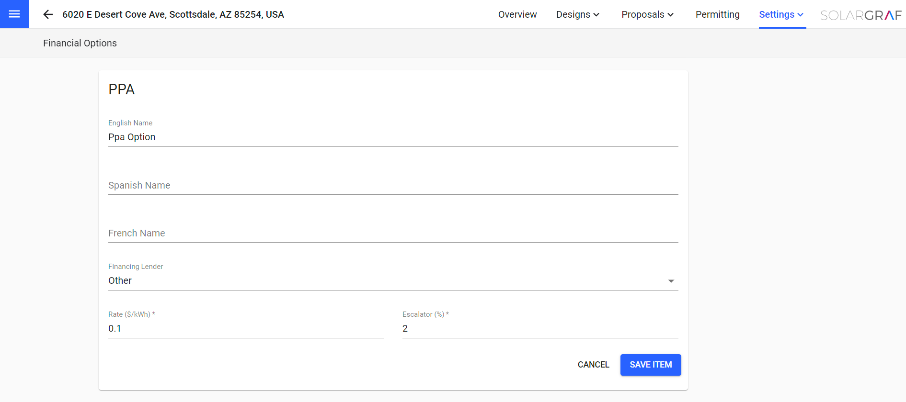Image resolution: width=906 pixels, height=402 pixels.
Task: Click the SOLARGRAF logo
Action: click(860, 14)
